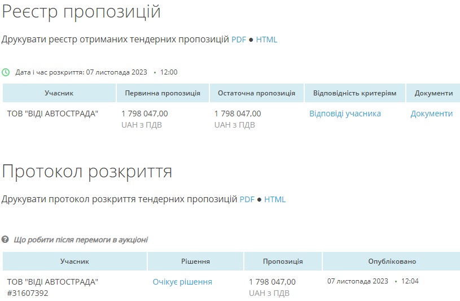Open HTML of the opening protocol

[x=275, y=199]
